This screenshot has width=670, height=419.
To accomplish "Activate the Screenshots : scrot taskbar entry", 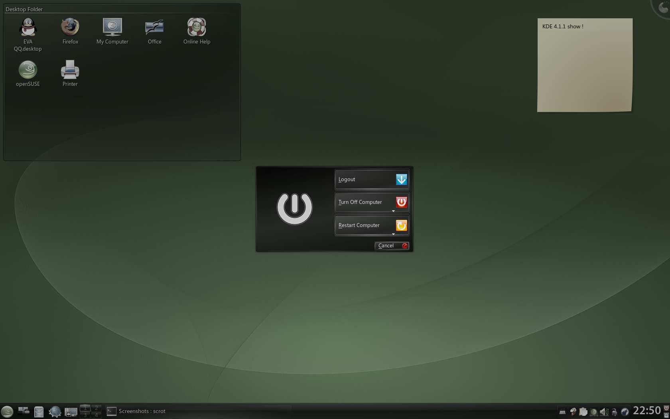I will (x=198, y=411).
